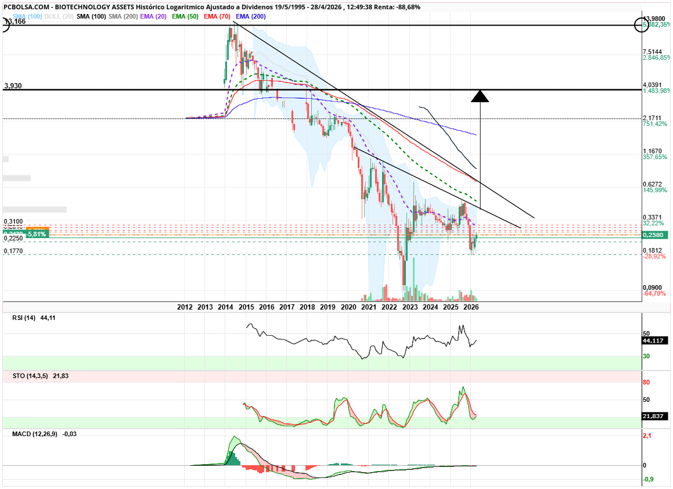Toggle the grey SMA (200) legend label

point(123,16)
